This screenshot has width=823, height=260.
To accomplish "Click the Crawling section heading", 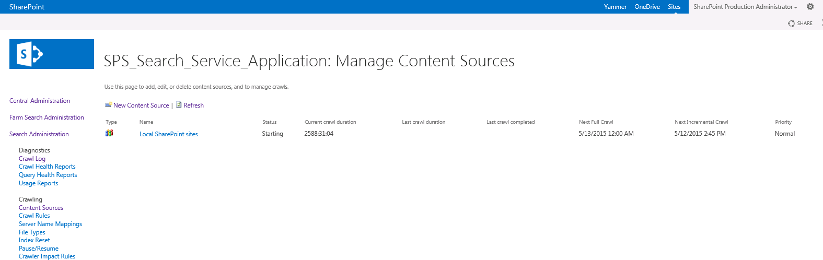I will click(30, 199).
